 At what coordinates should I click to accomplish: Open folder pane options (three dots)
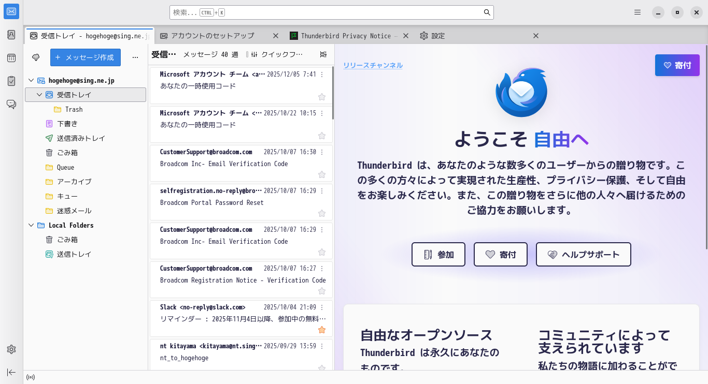coord(135,57)
